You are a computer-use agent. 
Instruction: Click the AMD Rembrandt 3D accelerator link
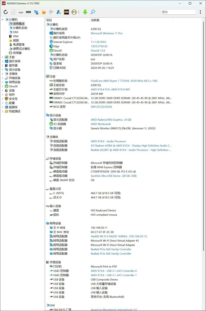101,124
